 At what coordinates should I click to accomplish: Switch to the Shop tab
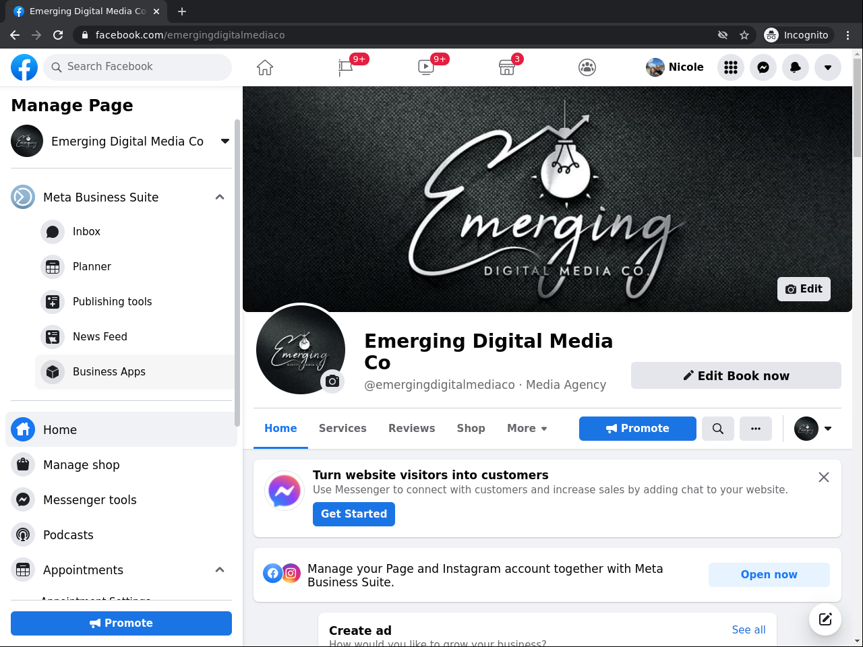(x=471, y=429)
